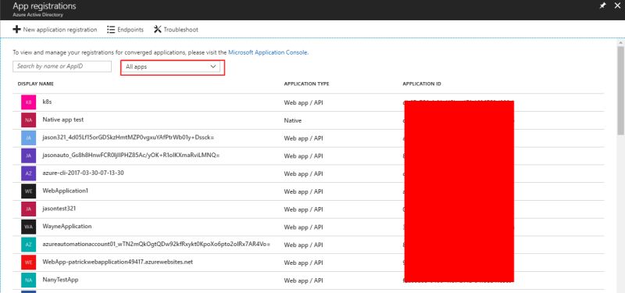Click the Troubleshoot toolbar label
Screen dimensions: 625x293
(180, 30)
